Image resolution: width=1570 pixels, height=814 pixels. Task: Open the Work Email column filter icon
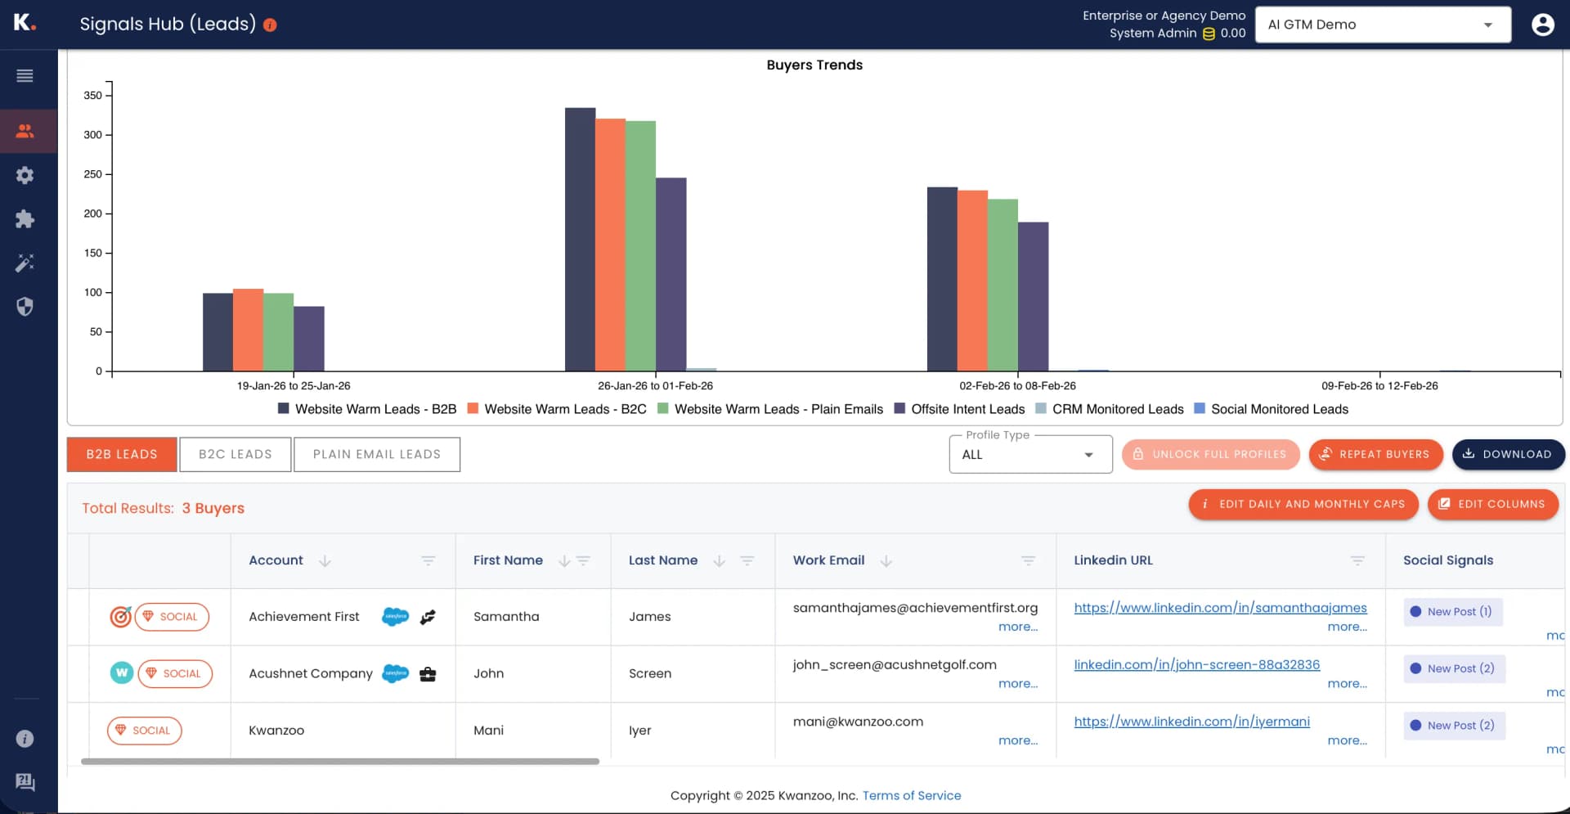[x=1029, y=561]
